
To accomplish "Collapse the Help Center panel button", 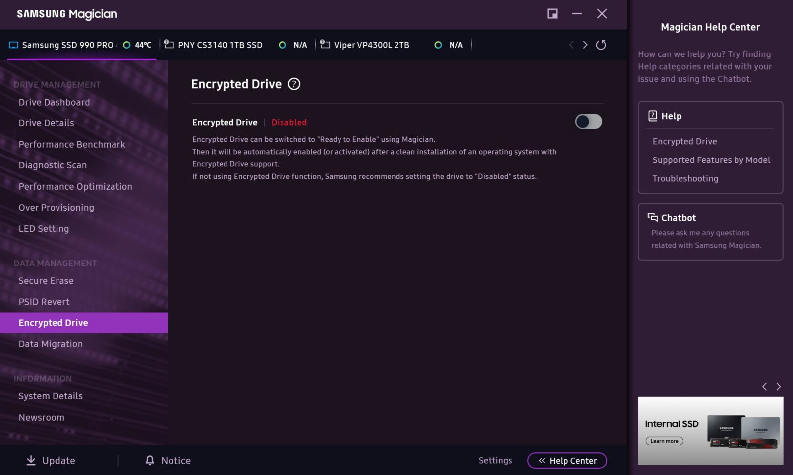I will (567, 461).
